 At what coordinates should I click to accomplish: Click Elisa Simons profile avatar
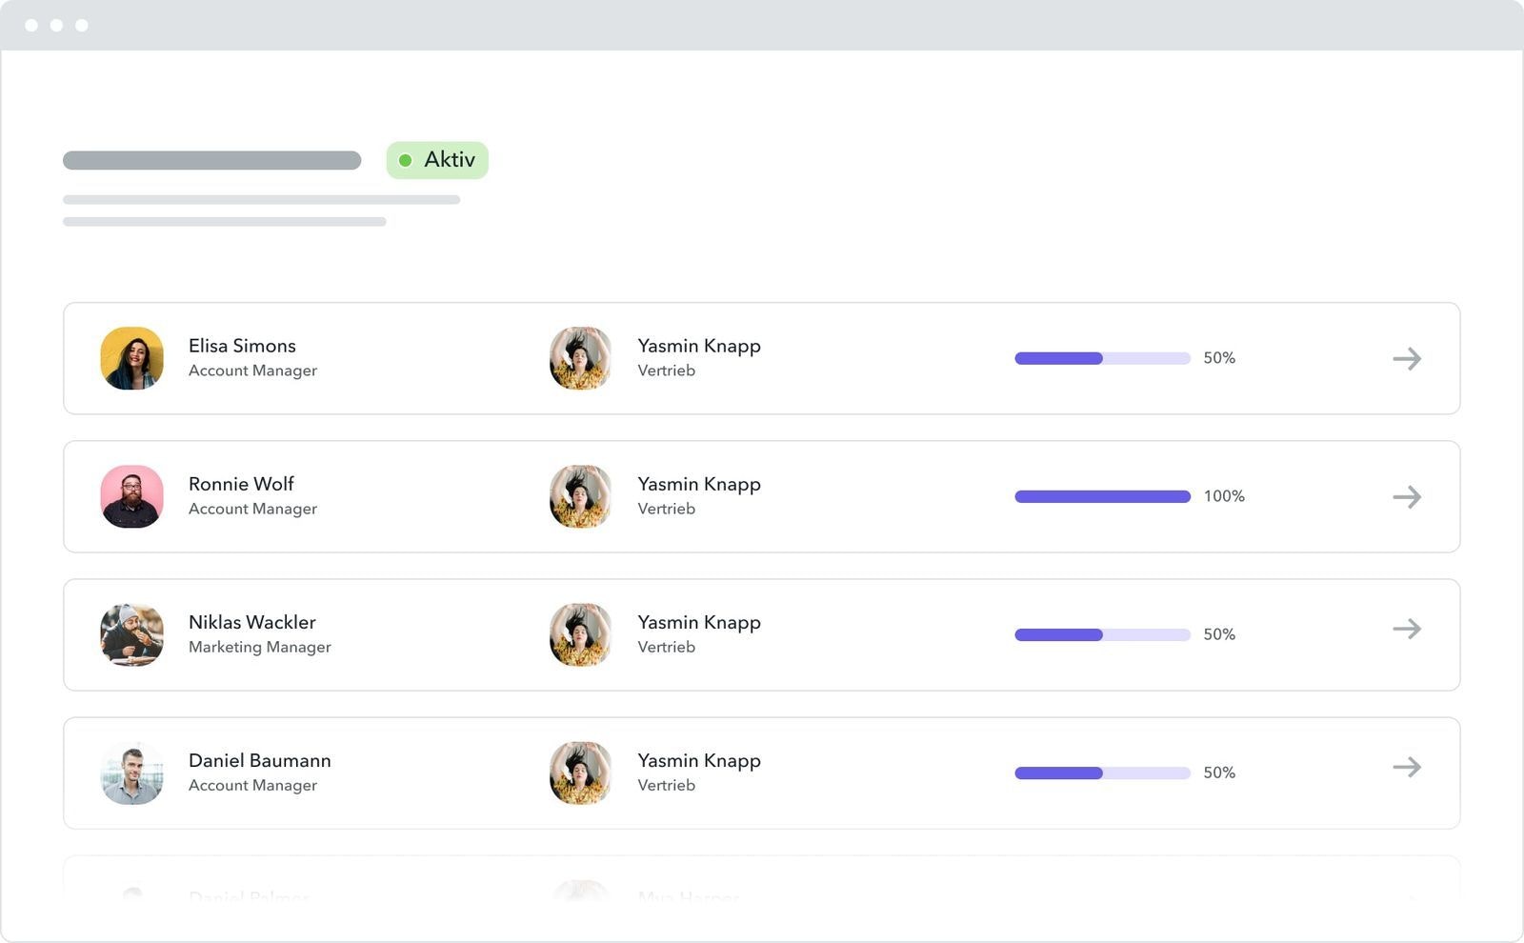click(x=132, y=359)
